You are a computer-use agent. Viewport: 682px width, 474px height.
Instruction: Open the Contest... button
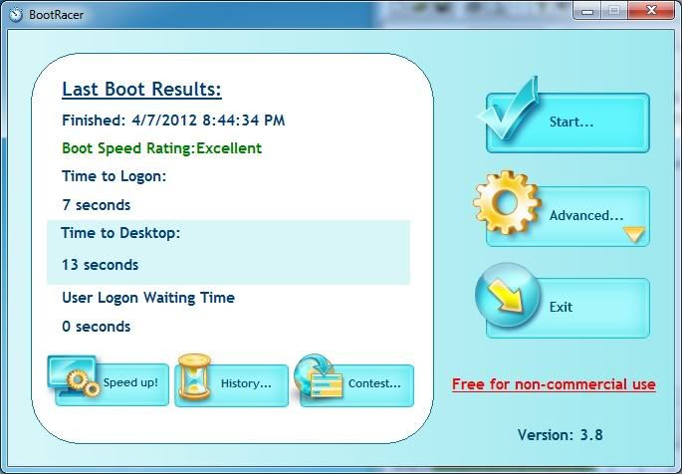click(x=356, y=385)
